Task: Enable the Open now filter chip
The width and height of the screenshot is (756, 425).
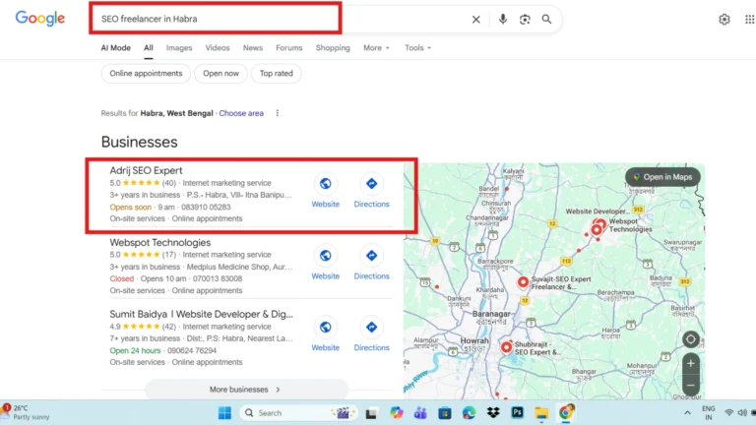Action: pyautogui.click(x=221, y=74)
